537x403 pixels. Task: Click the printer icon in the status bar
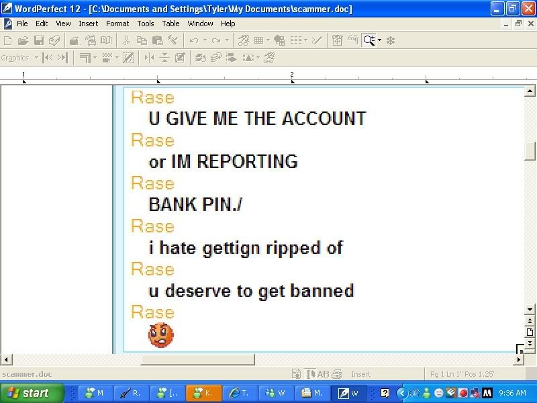[337, 374]
